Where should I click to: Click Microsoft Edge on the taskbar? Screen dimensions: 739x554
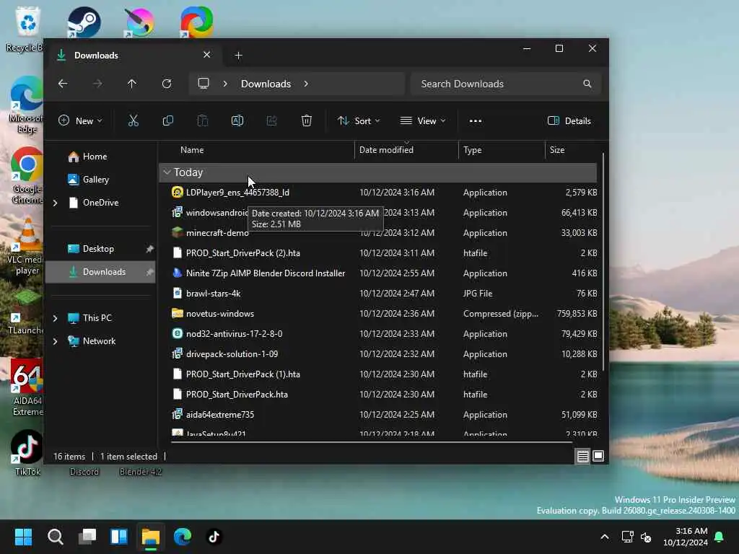(183, 537)
